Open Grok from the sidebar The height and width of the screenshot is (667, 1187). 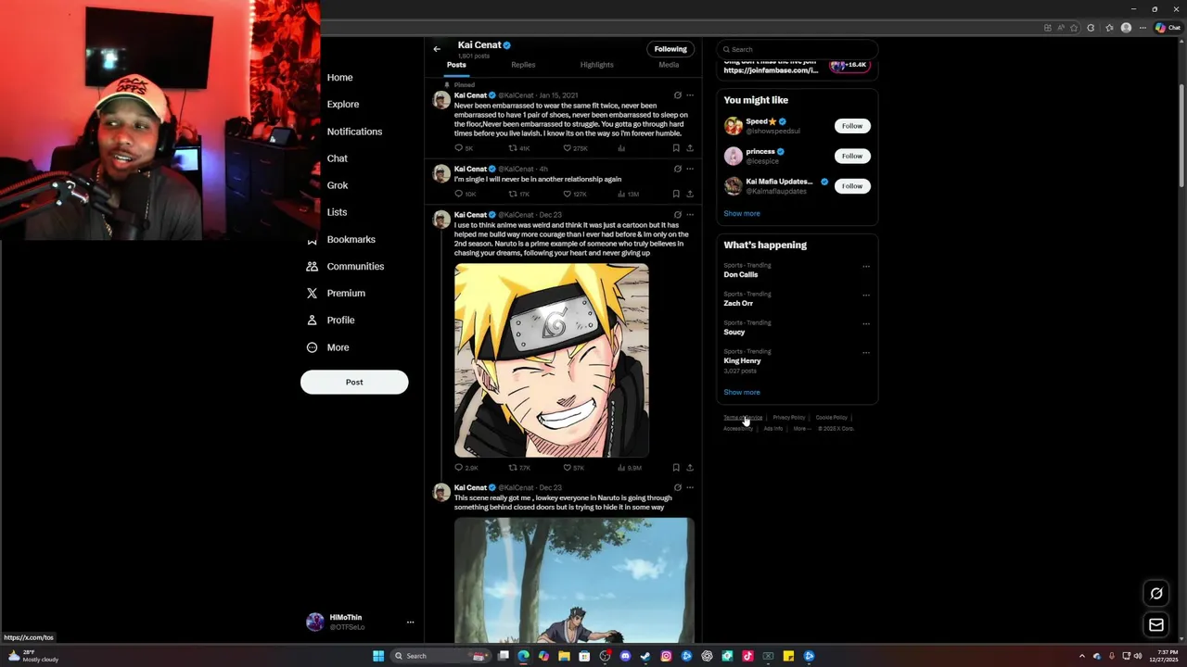pyautogui.click(x=338, y=185)
